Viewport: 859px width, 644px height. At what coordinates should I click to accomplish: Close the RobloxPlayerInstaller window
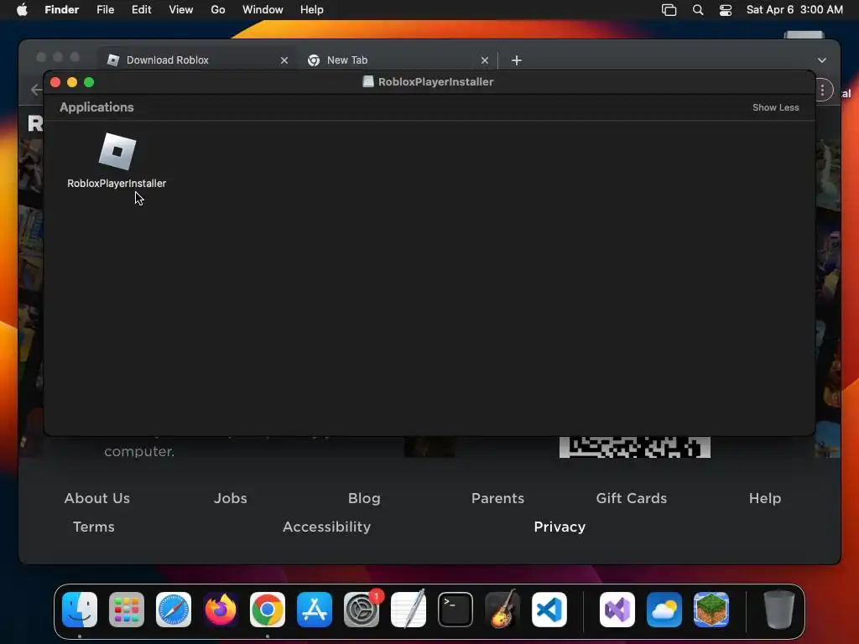click(55, 82)
